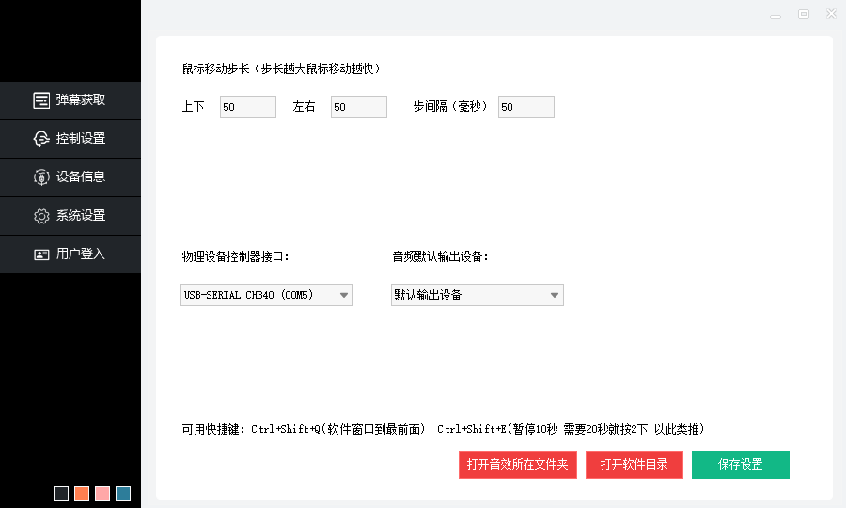Viewport: 846px width, 508px height.
Task: Click the 系统设置 gear icon
Action: point(41,216)
